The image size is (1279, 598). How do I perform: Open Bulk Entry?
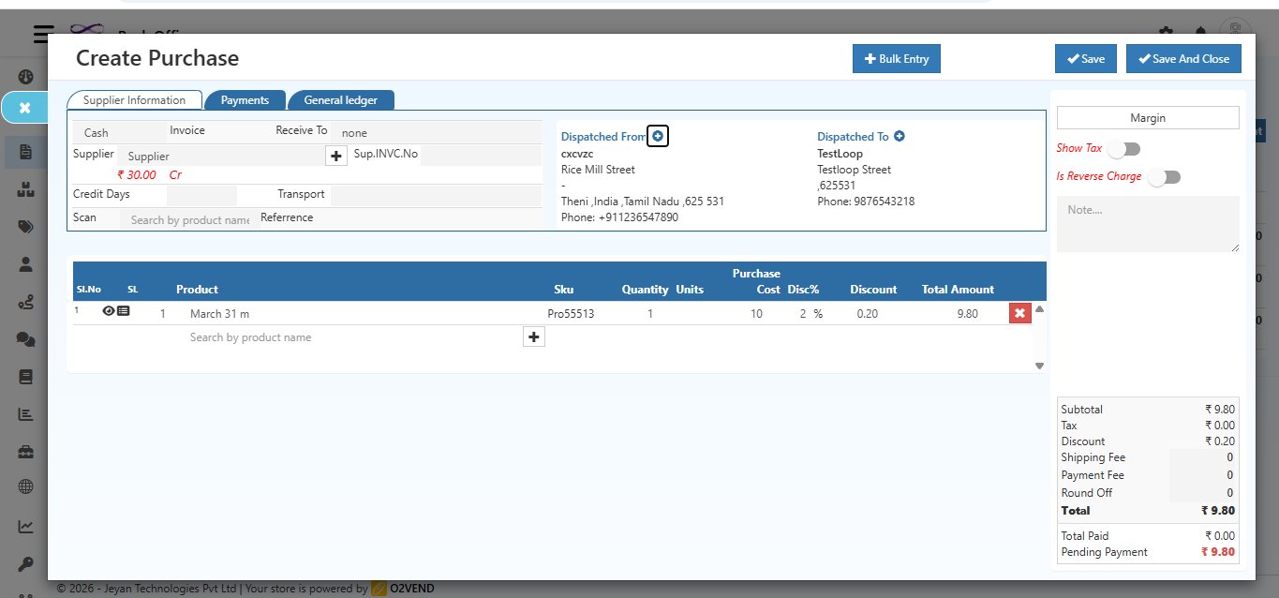[x=896, y=58]
